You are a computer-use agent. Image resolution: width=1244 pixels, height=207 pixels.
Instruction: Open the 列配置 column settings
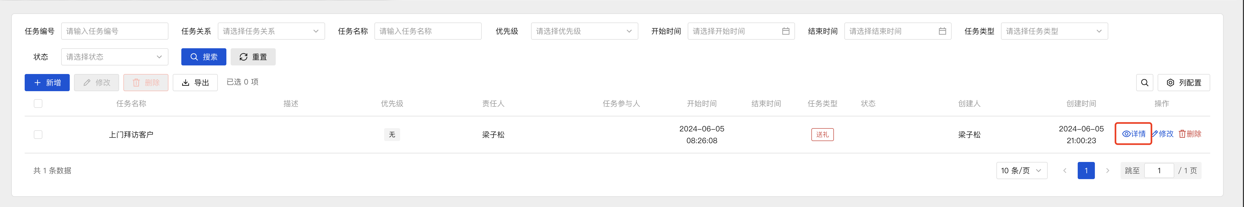pos(1184,83)
